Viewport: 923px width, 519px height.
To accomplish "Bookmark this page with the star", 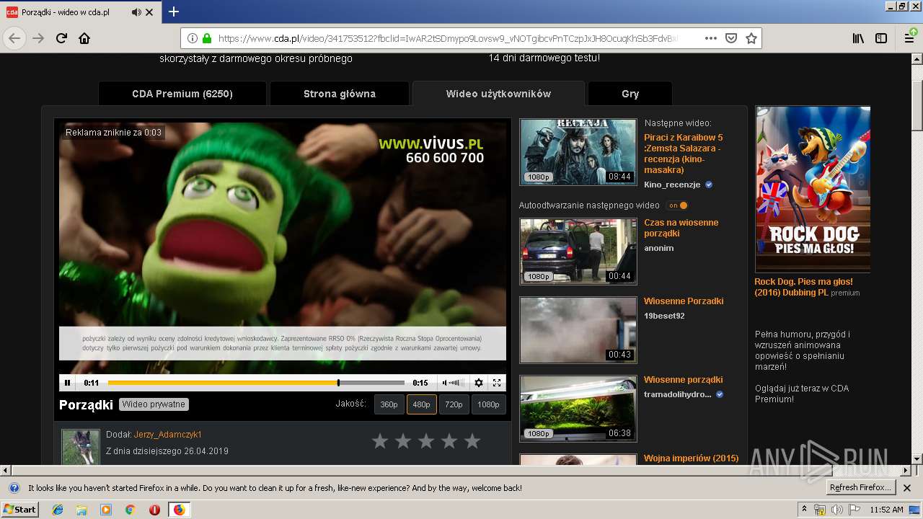I will [x=751, y=38].
